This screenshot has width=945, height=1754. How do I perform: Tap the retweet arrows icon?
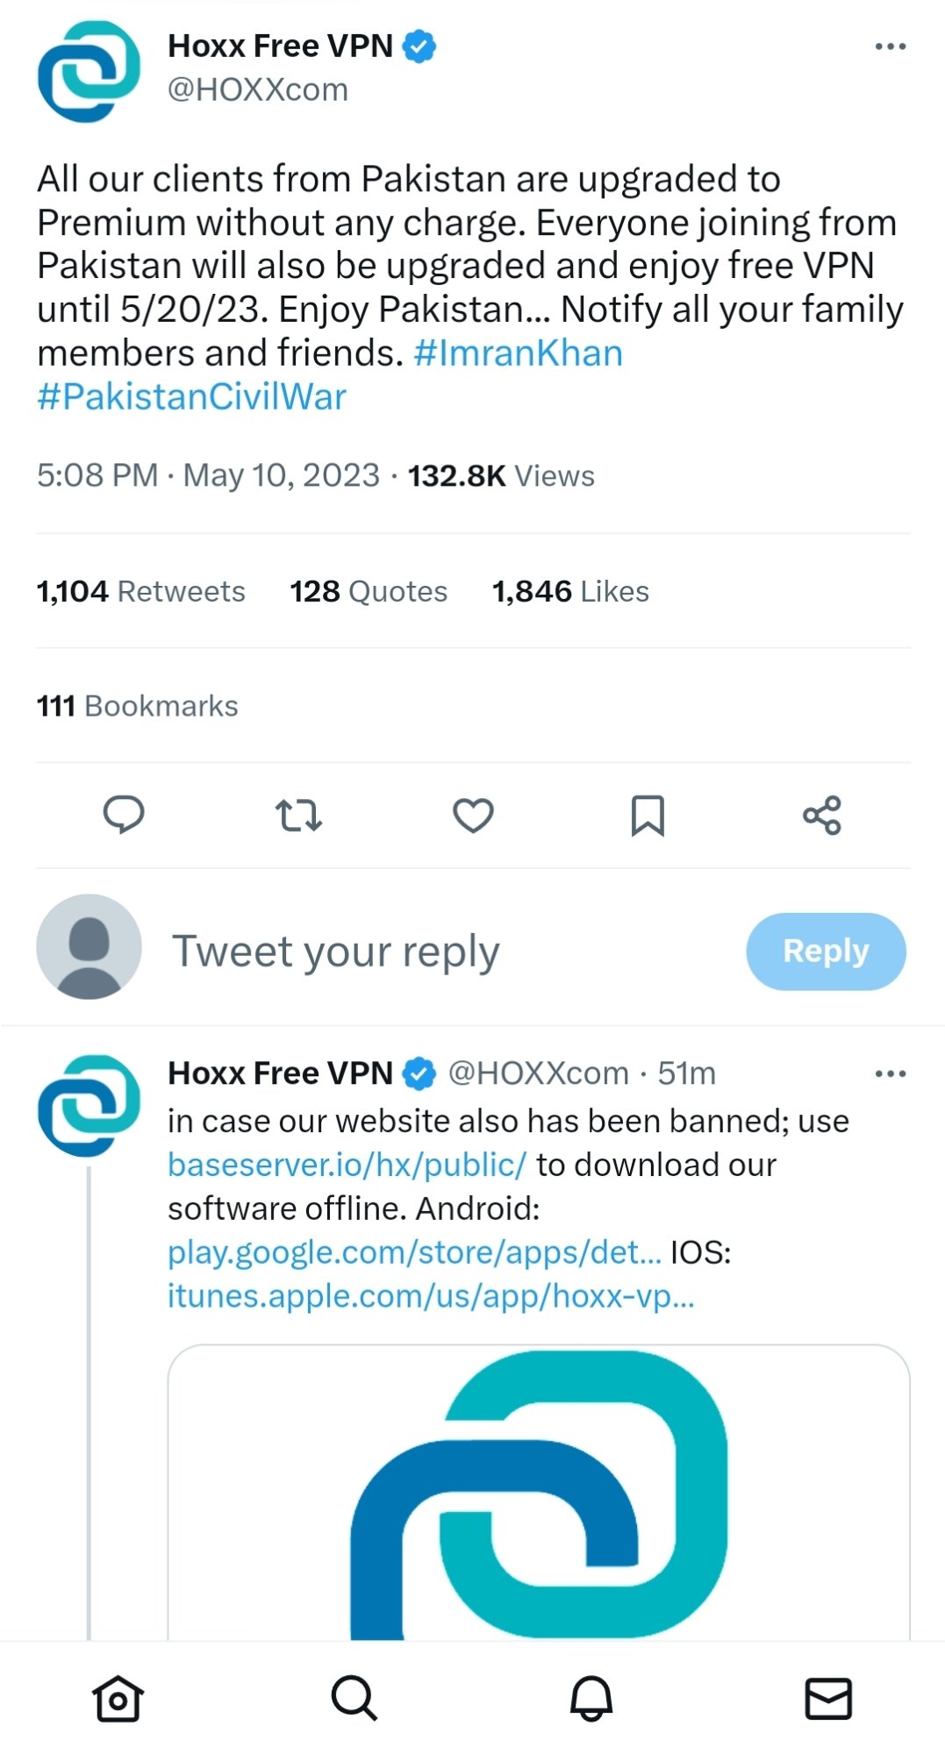click(298, 815)
